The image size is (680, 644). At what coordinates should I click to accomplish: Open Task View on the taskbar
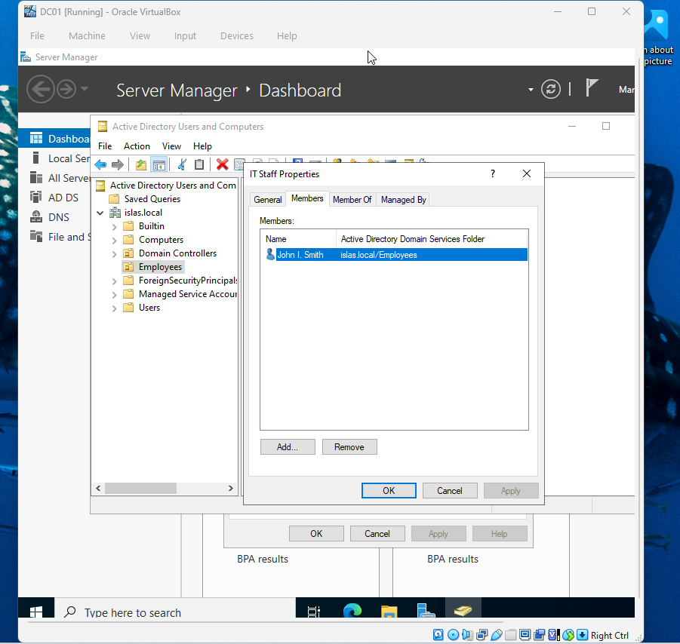(313, 611)
